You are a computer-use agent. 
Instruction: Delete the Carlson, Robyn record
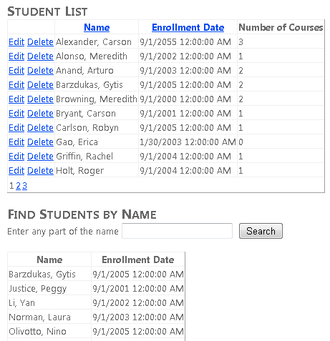point(40,128)
